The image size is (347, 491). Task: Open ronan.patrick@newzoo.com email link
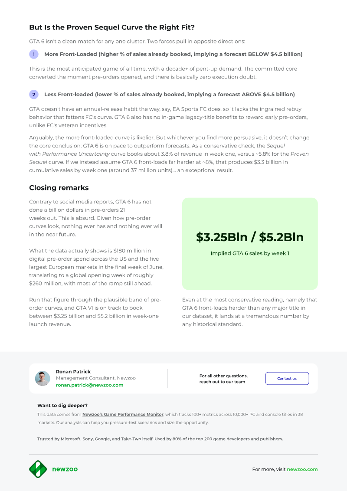(x=89, y=385)
